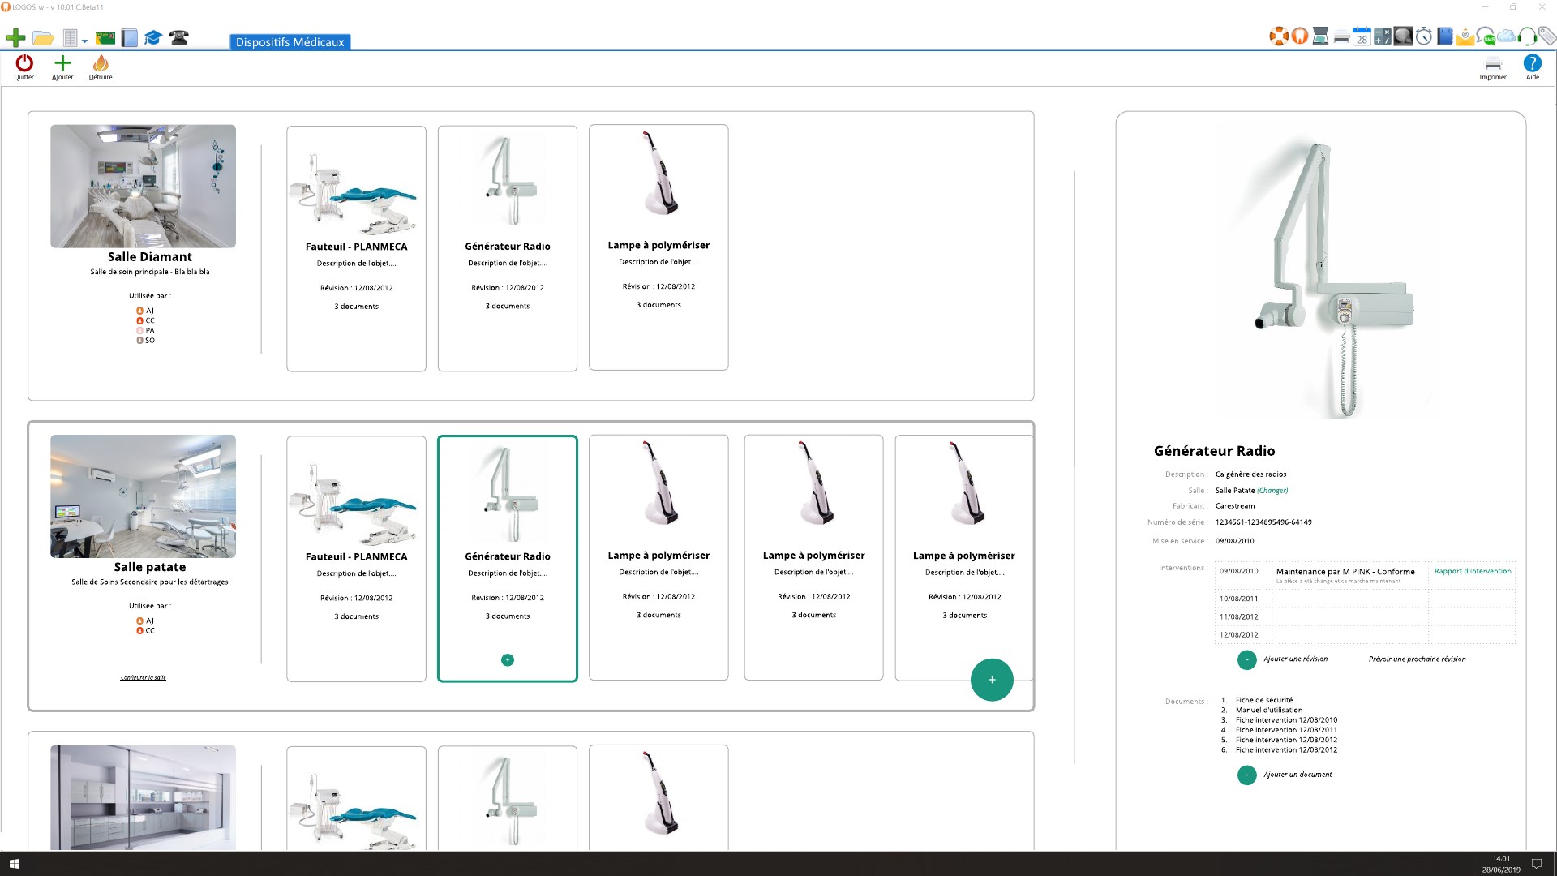Click the green SMS bubble icon
The image size is (1557, 876).
click(1486, 36)
